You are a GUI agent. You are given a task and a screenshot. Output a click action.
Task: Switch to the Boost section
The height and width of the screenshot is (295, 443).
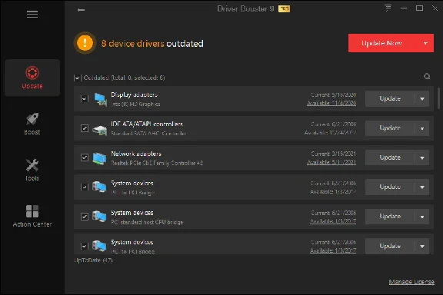pyautogui.click(x=32, y=124)
